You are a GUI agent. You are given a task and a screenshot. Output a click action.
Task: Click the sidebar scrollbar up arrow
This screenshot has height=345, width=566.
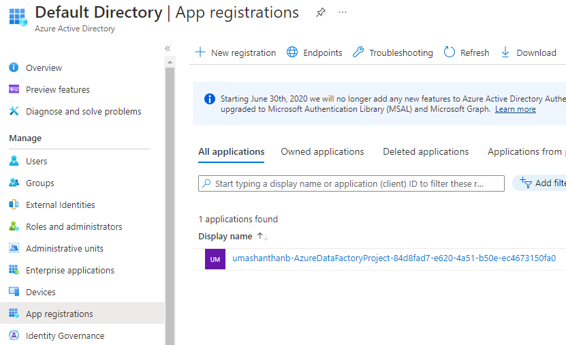tap(170, 62)
